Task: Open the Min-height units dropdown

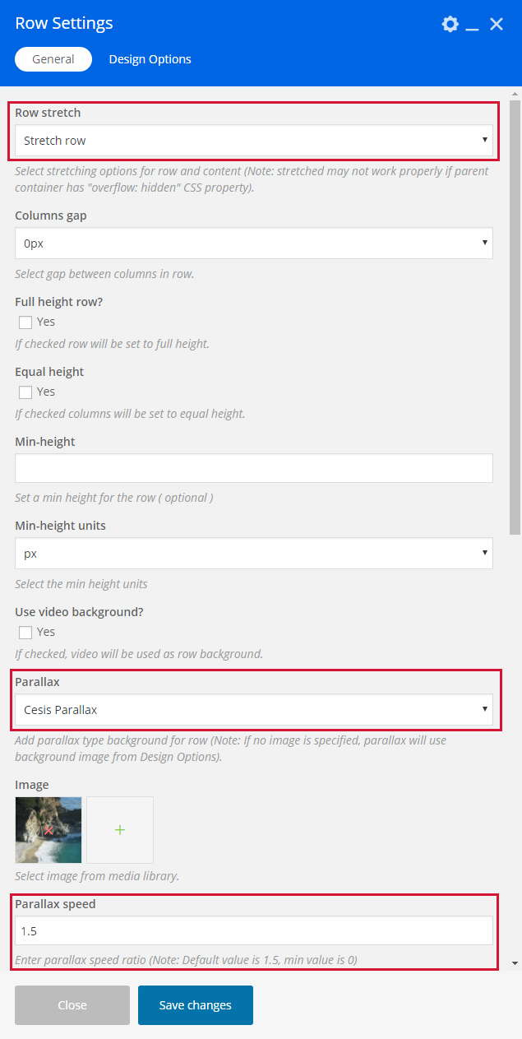Action: [x=253, y=554]
